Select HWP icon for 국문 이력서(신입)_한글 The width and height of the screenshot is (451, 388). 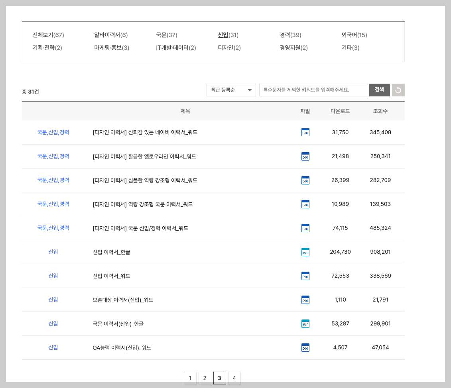tap(305, 323)
